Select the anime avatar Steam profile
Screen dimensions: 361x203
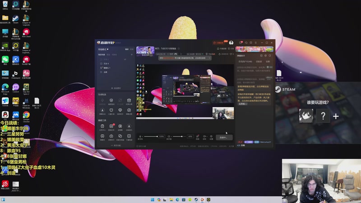(x=306, y=115)
